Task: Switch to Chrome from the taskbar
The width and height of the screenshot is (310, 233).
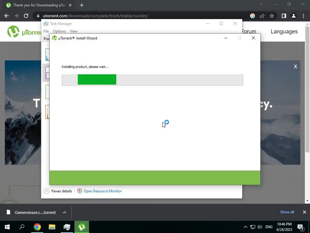Action: 37,227
